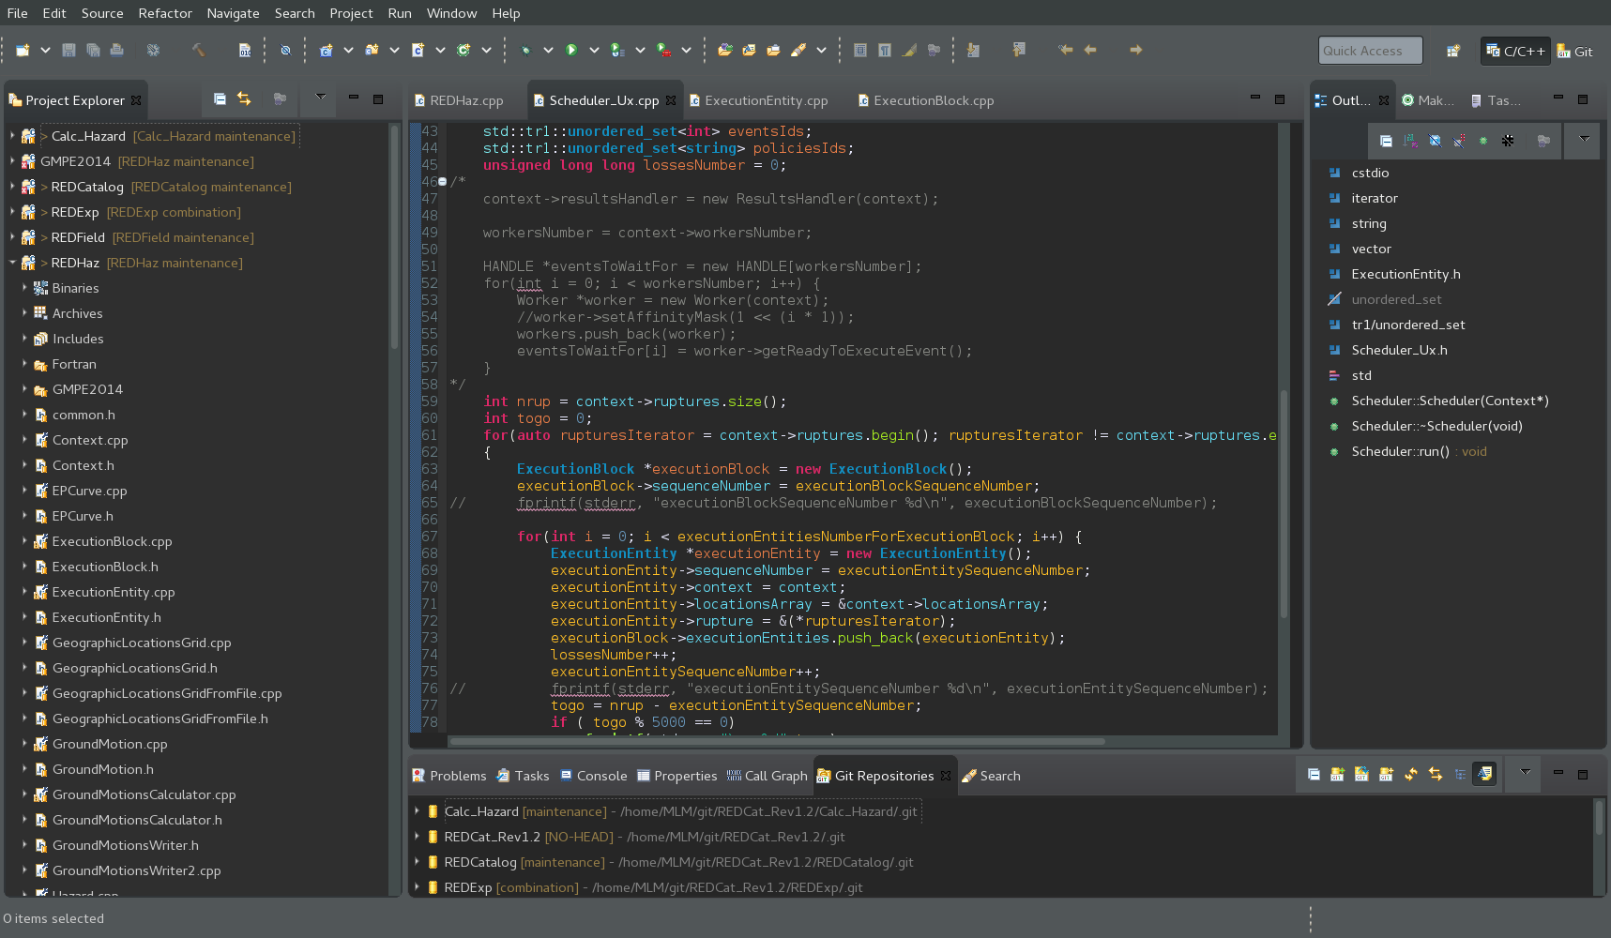The image size is (1611, 938).
Task: Toggle Show Whitespace Characters paragraph icon
Action: coord(884,51)
